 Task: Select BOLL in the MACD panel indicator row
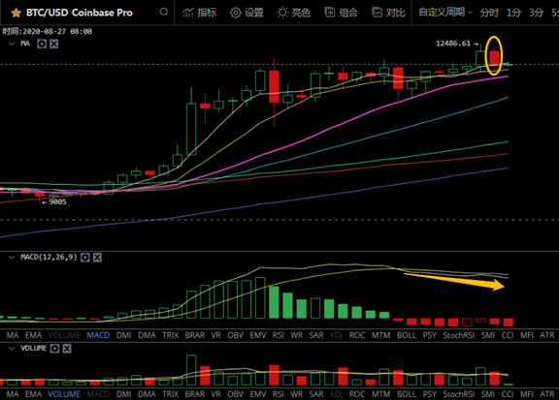click(407, 335)
